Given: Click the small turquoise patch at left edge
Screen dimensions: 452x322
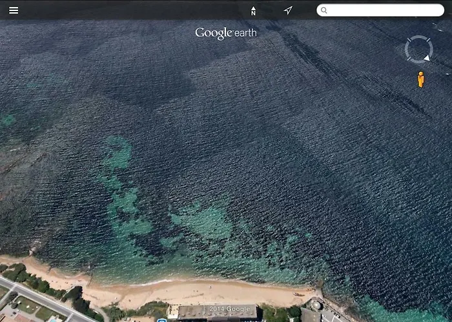Looking at the screenshot, I should [6, 120].
